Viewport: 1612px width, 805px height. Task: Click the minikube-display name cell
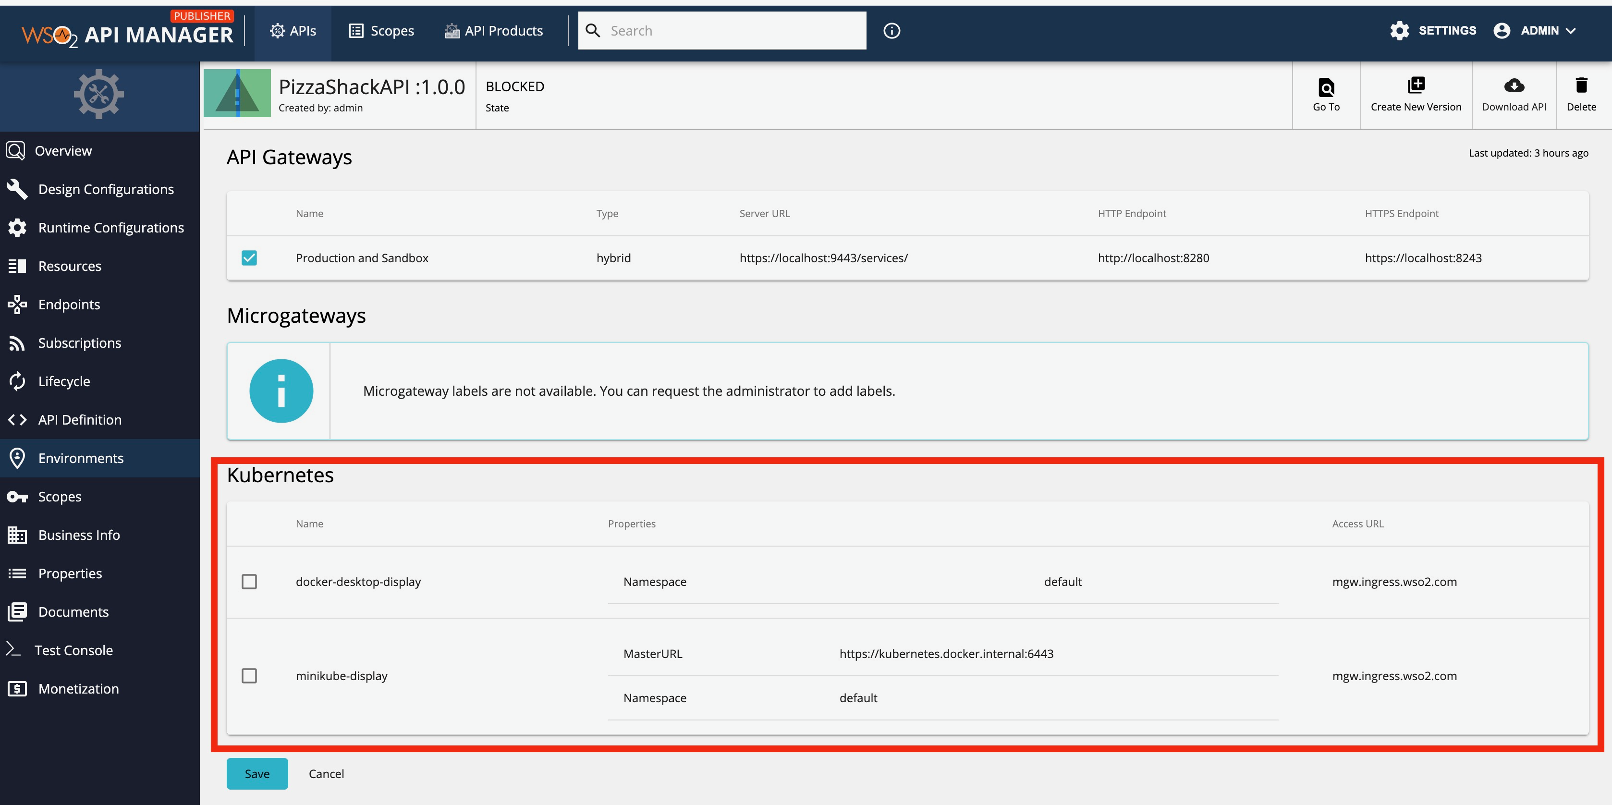point(342,676)
